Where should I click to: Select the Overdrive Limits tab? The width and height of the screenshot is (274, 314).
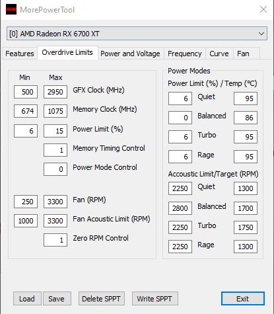pos(67,52)
